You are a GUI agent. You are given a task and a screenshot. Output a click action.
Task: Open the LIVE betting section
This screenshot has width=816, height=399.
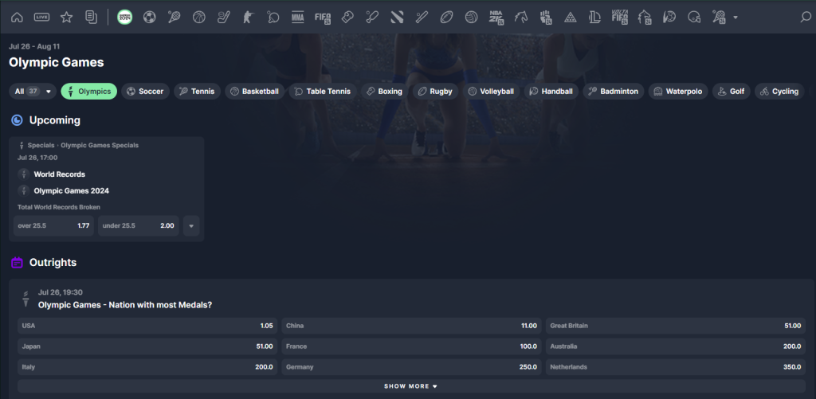tap(41, 18)
